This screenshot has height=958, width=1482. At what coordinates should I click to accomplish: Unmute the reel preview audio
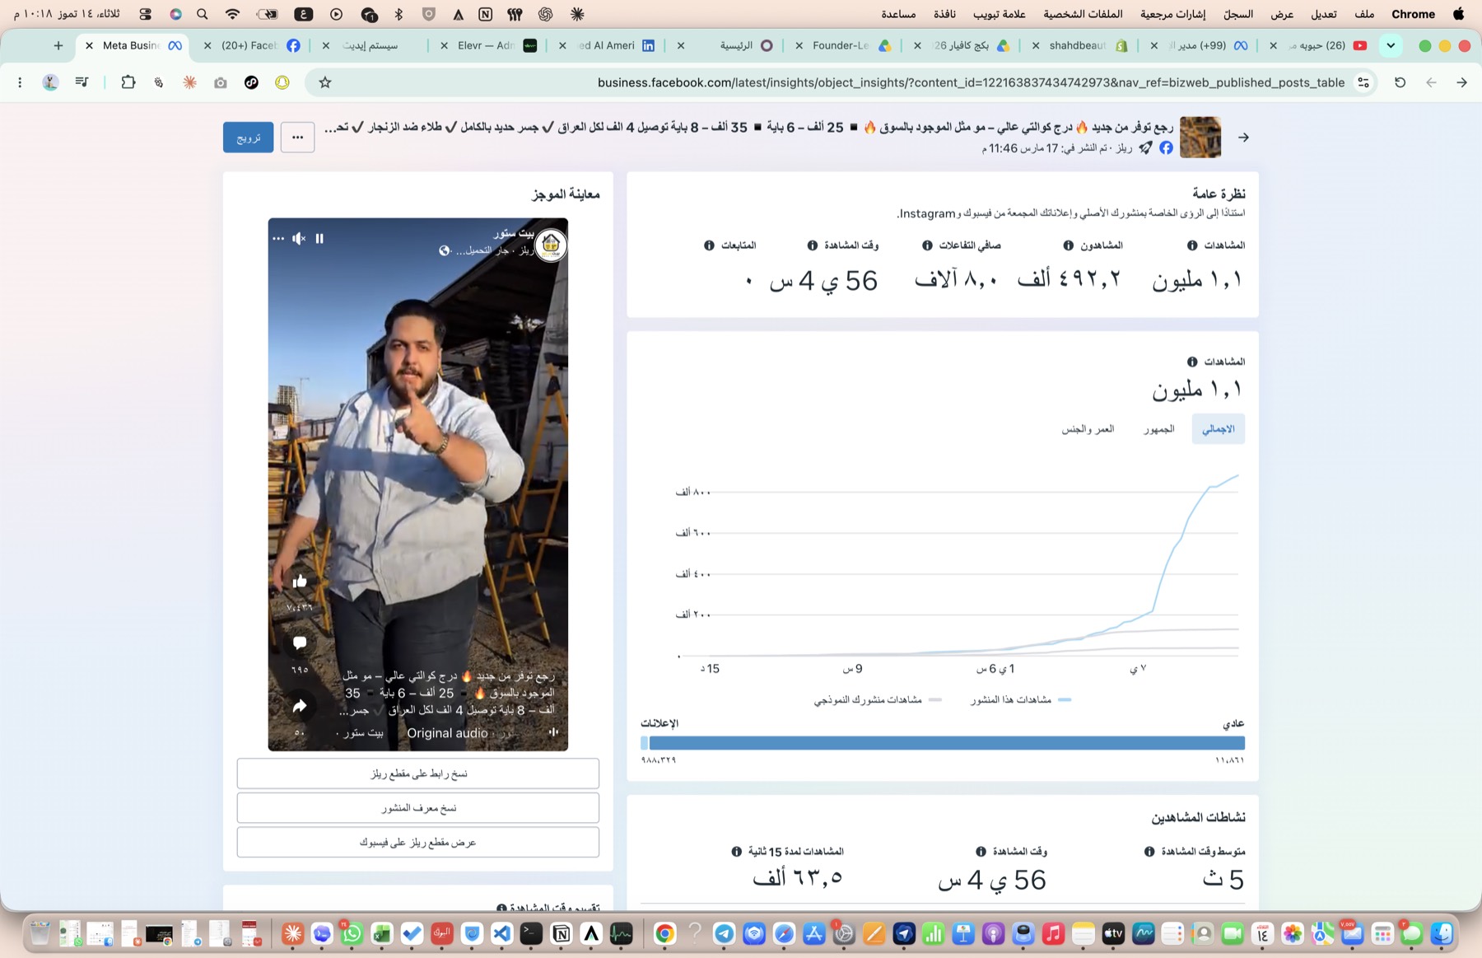(x=299, y=239)
